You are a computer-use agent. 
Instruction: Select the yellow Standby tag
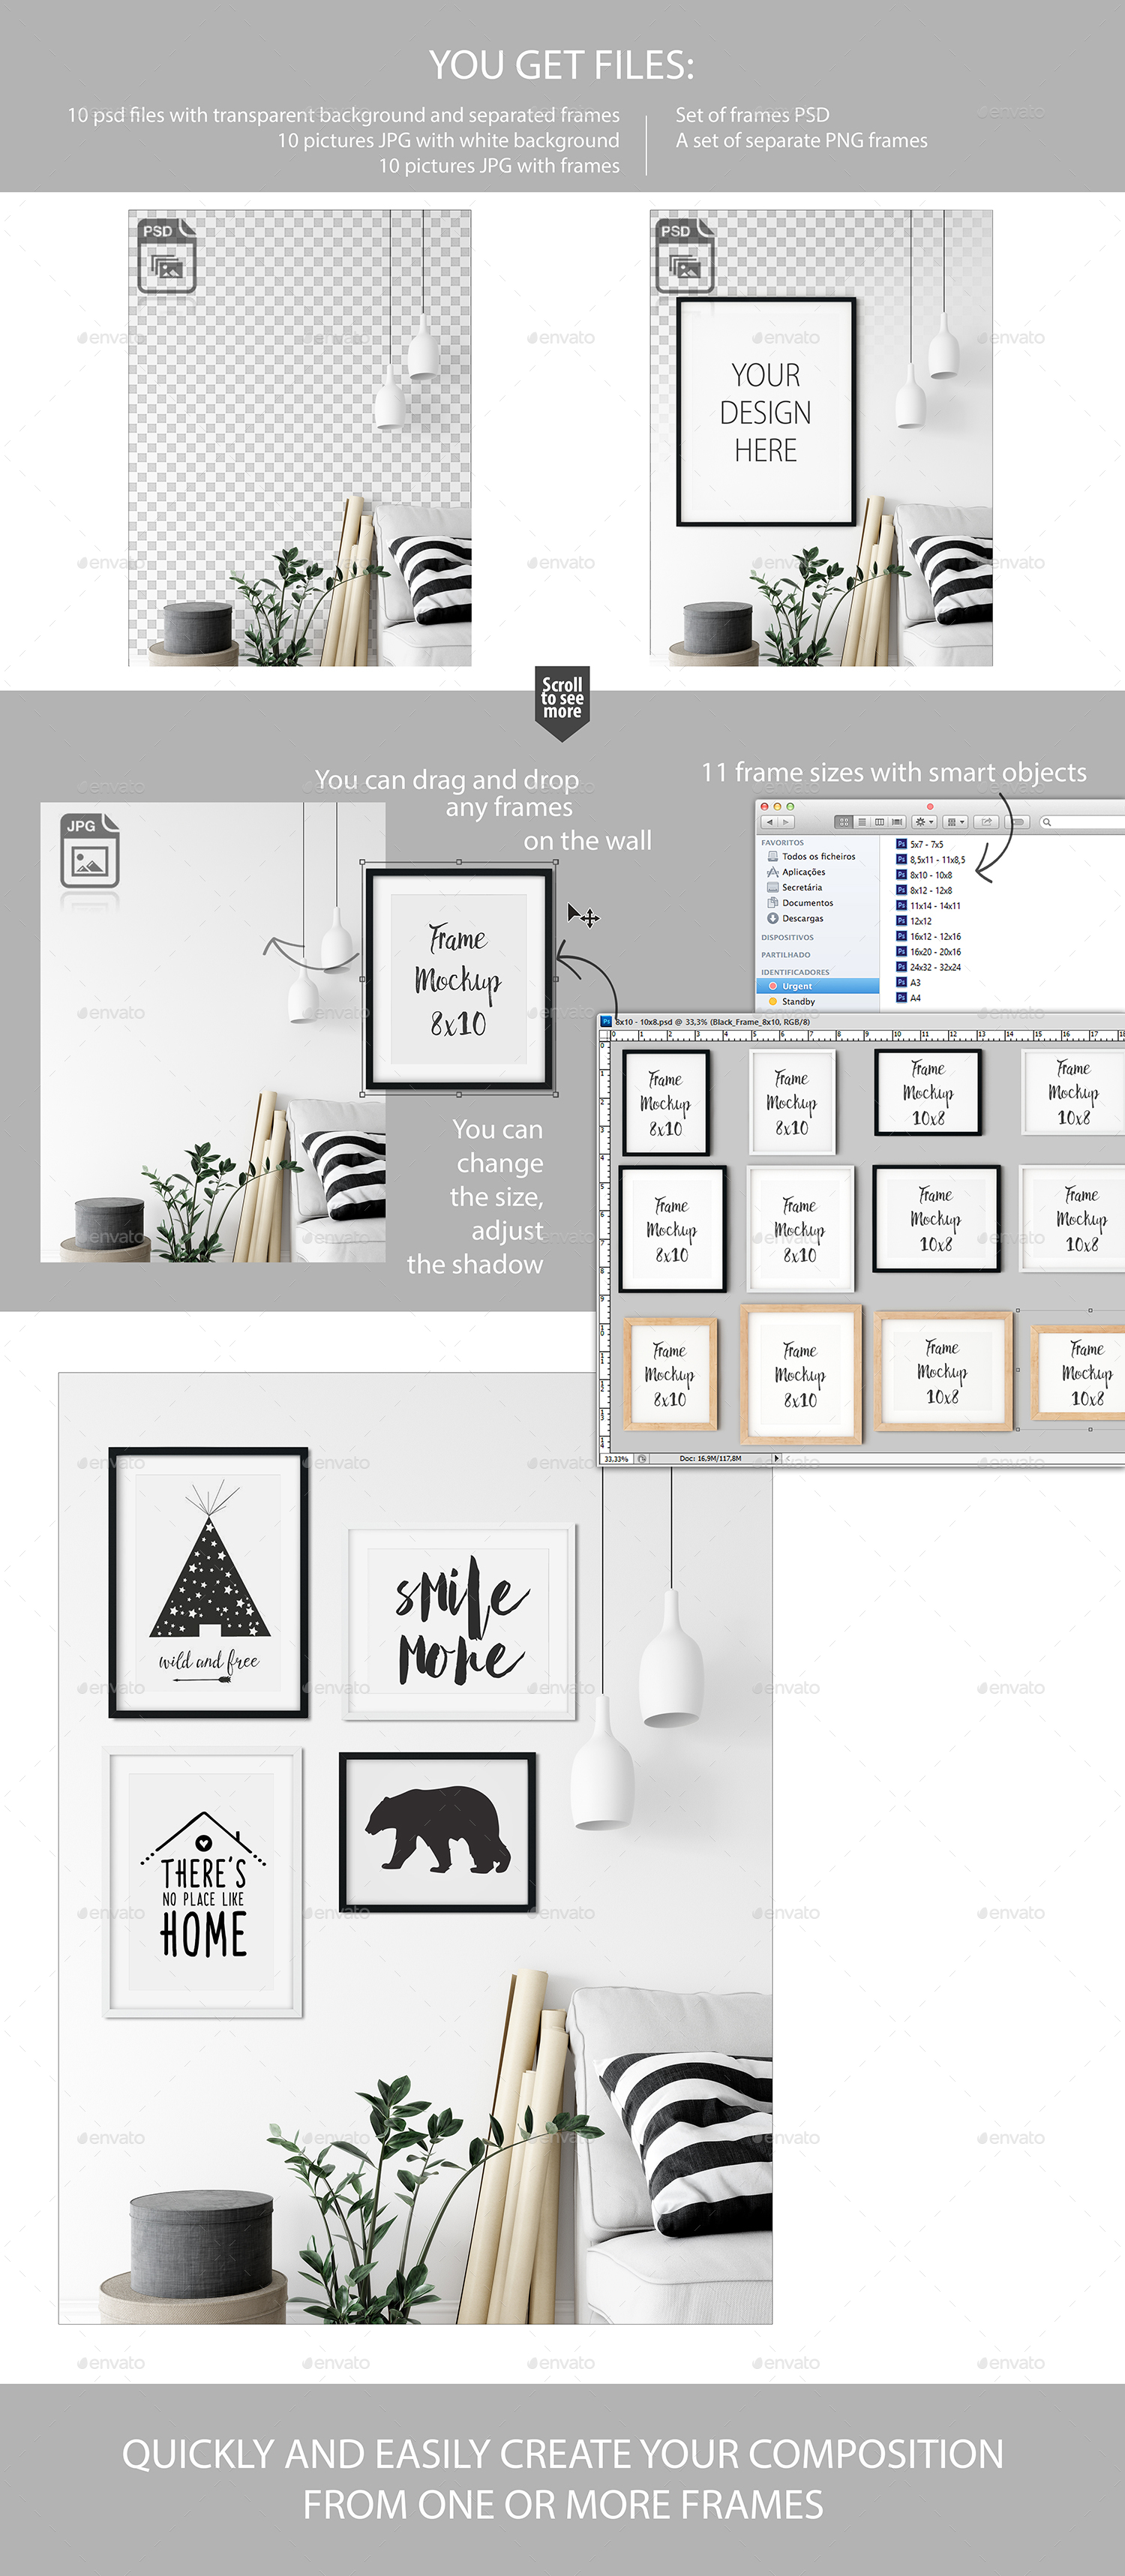click(x=818, y=1001)
